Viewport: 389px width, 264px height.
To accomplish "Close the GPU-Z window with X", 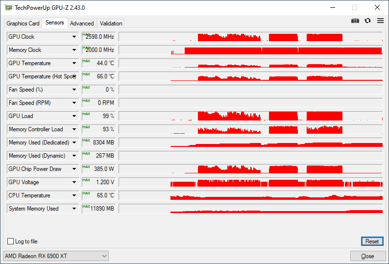I will 377,7.
